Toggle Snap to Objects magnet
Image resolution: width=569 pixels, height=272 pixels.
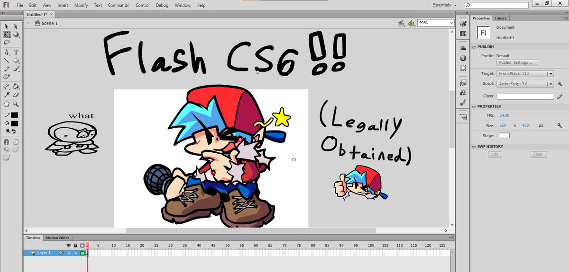tap(7, 141)
